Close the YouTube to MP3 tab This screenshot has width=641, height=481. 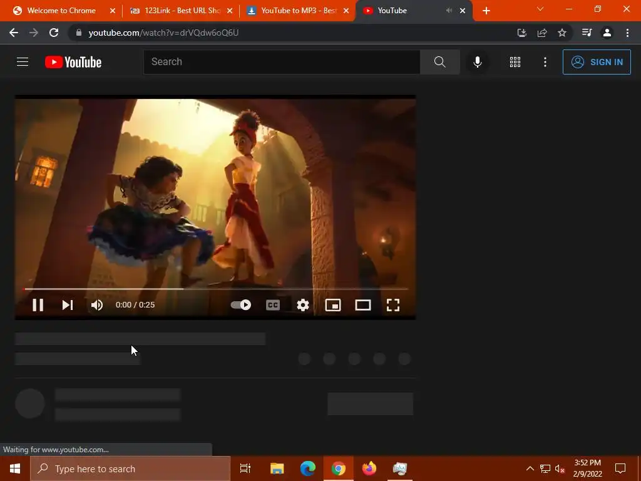coord(346,11)
